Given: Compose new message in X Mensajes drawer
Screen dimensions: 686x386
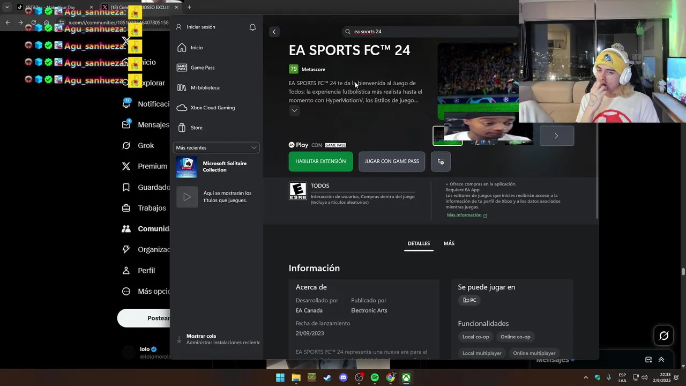Looking at the screenshot, I should click(648, 360).
